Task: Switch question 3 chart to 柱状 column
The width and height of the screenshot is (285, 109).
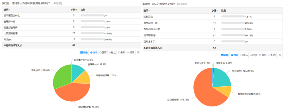Action: click(x=112, y=53)
